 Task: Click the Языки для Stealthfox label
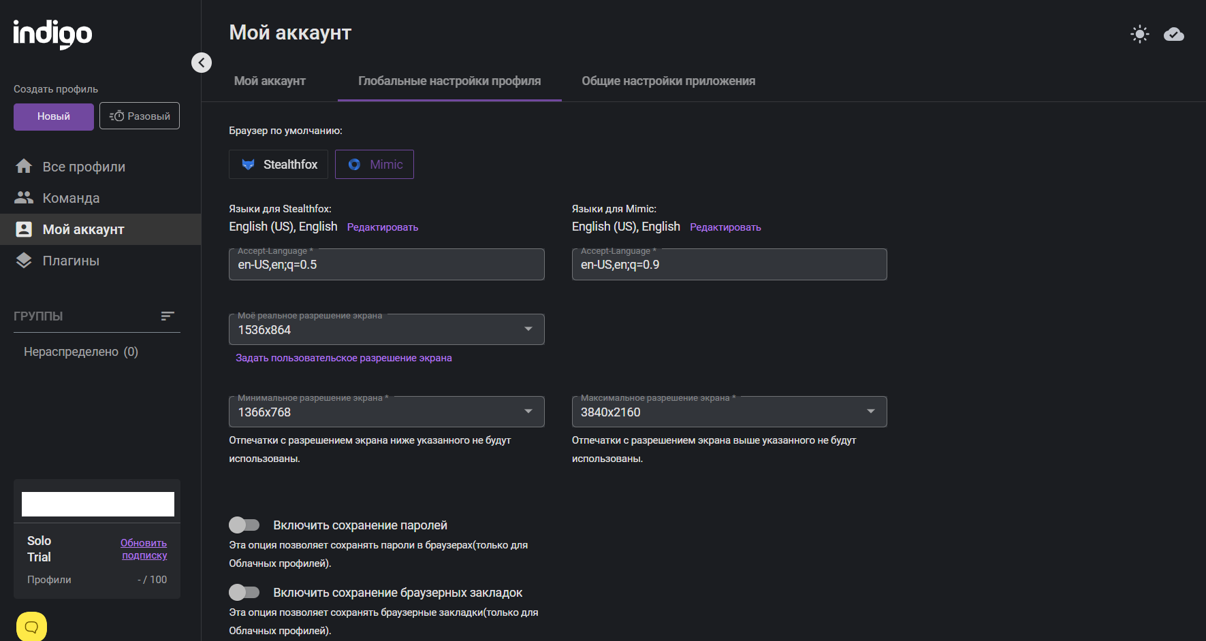(280, 209)
